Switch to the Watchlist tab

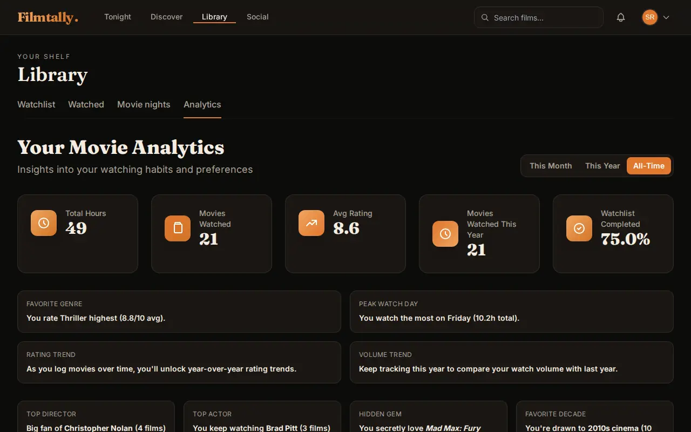pos(36,104)
